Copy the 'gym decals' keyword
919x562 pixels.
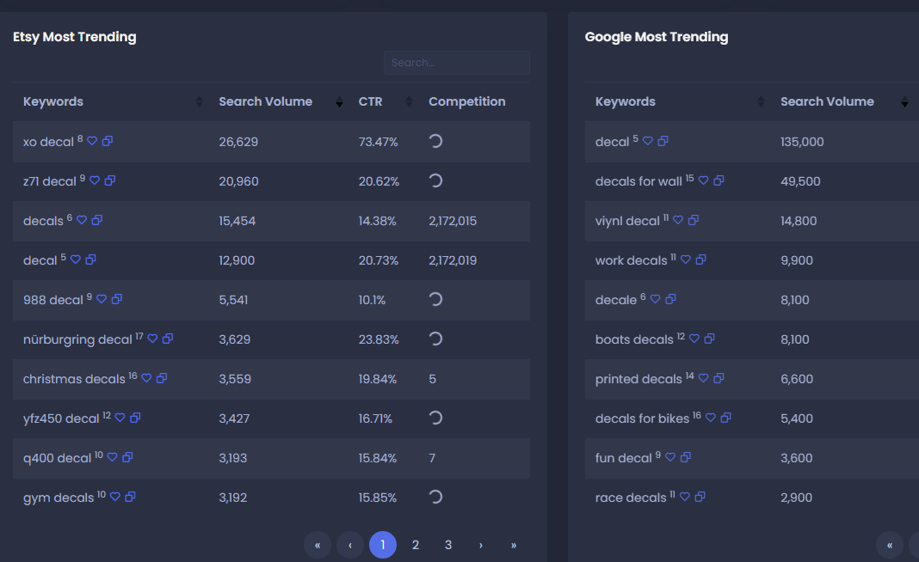click(130, 497)
